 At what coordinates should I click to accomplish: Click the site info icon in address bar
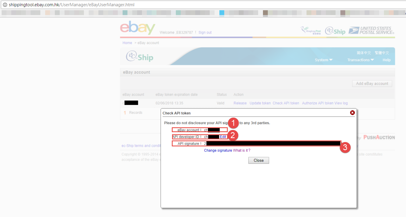pyautogui.click(x=5, y=5)
